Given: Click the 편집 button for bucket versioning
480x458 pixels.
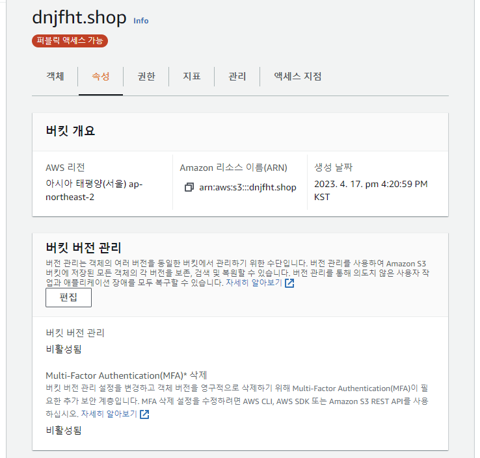Looking at the screenshot, I should click(68, 297).
